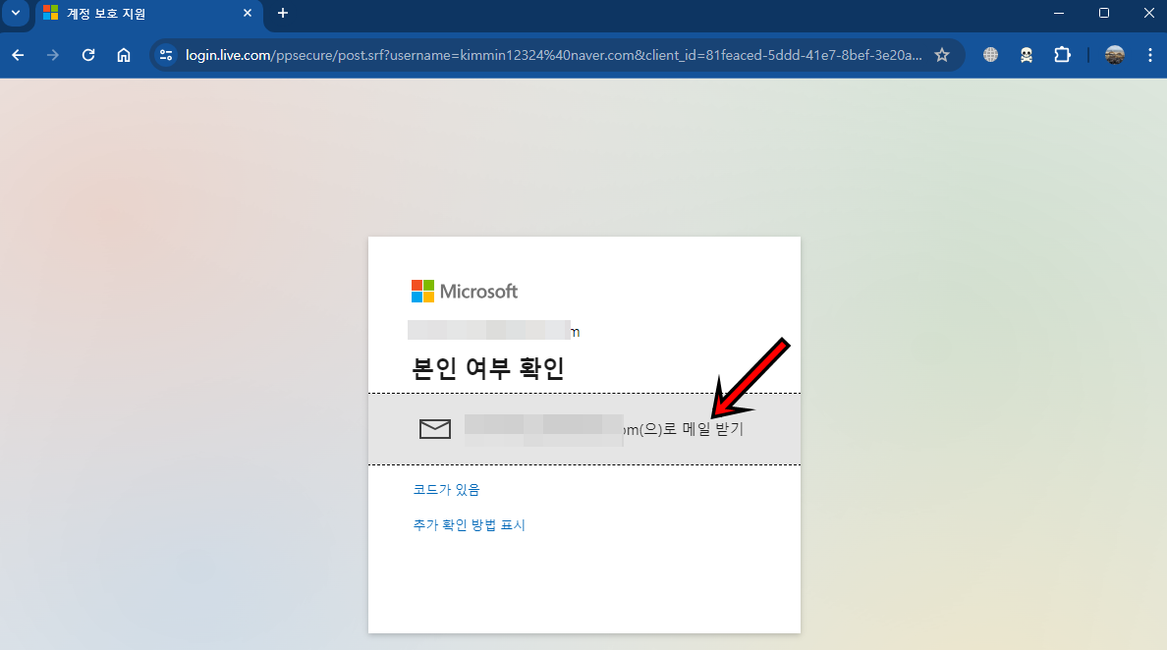1167x650 pixels.
Task: Bookmark this page with the star icon
Action: (x=942, y=55)
